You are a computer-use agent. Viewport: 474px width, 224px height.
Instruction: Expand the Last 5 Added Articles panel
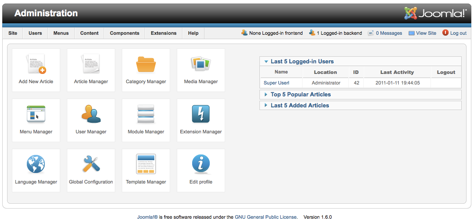tap(361, 105)
